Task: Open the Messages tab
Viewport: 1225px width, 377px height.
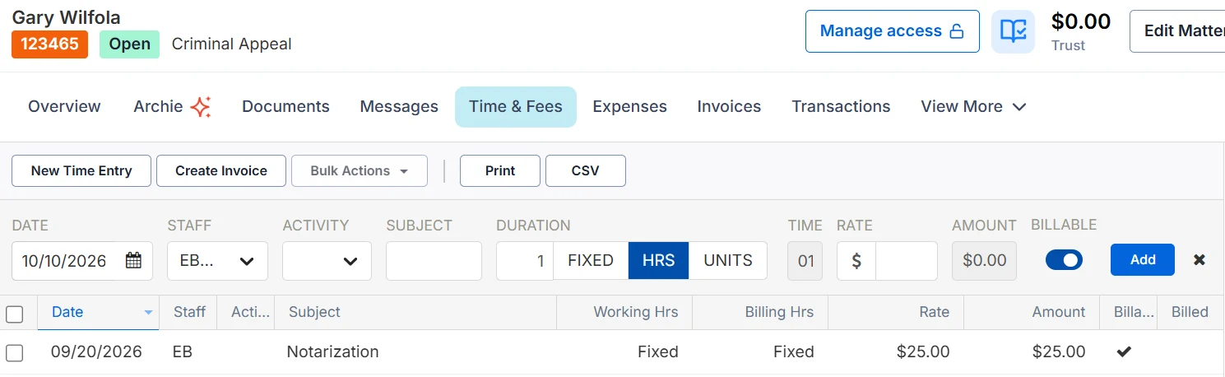Action: click(x=399, y=106)
